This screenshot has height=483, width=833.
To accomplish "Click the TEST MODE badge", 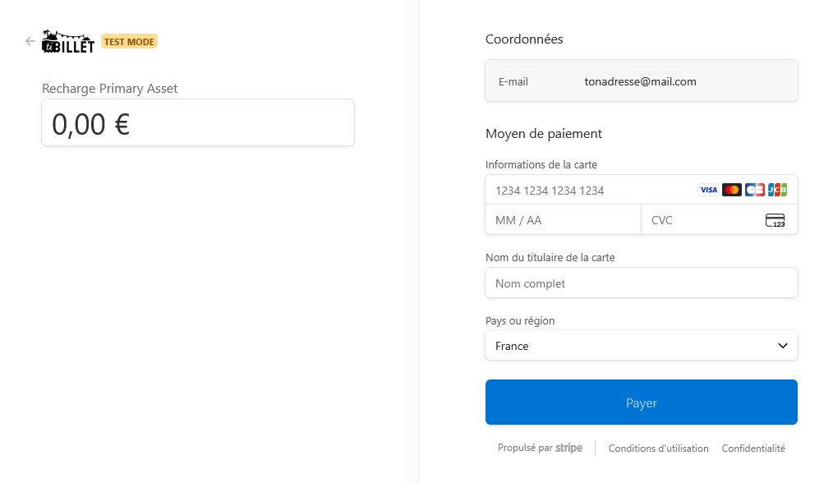I will (129, 42).
